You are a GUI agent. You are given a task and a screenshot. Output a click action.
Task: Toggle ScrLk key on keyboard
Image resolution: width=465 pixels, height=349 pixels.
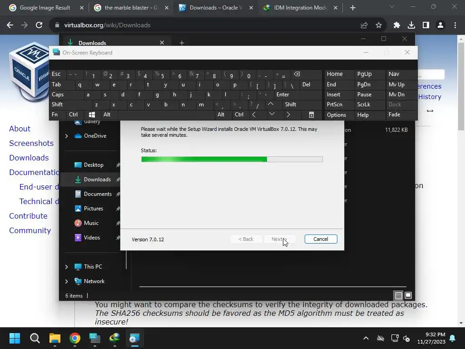[370, 105]
